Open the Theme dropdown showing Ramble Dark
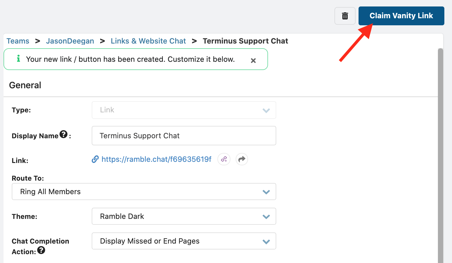Screen dimensions: 452x263 tap(184, 216)
